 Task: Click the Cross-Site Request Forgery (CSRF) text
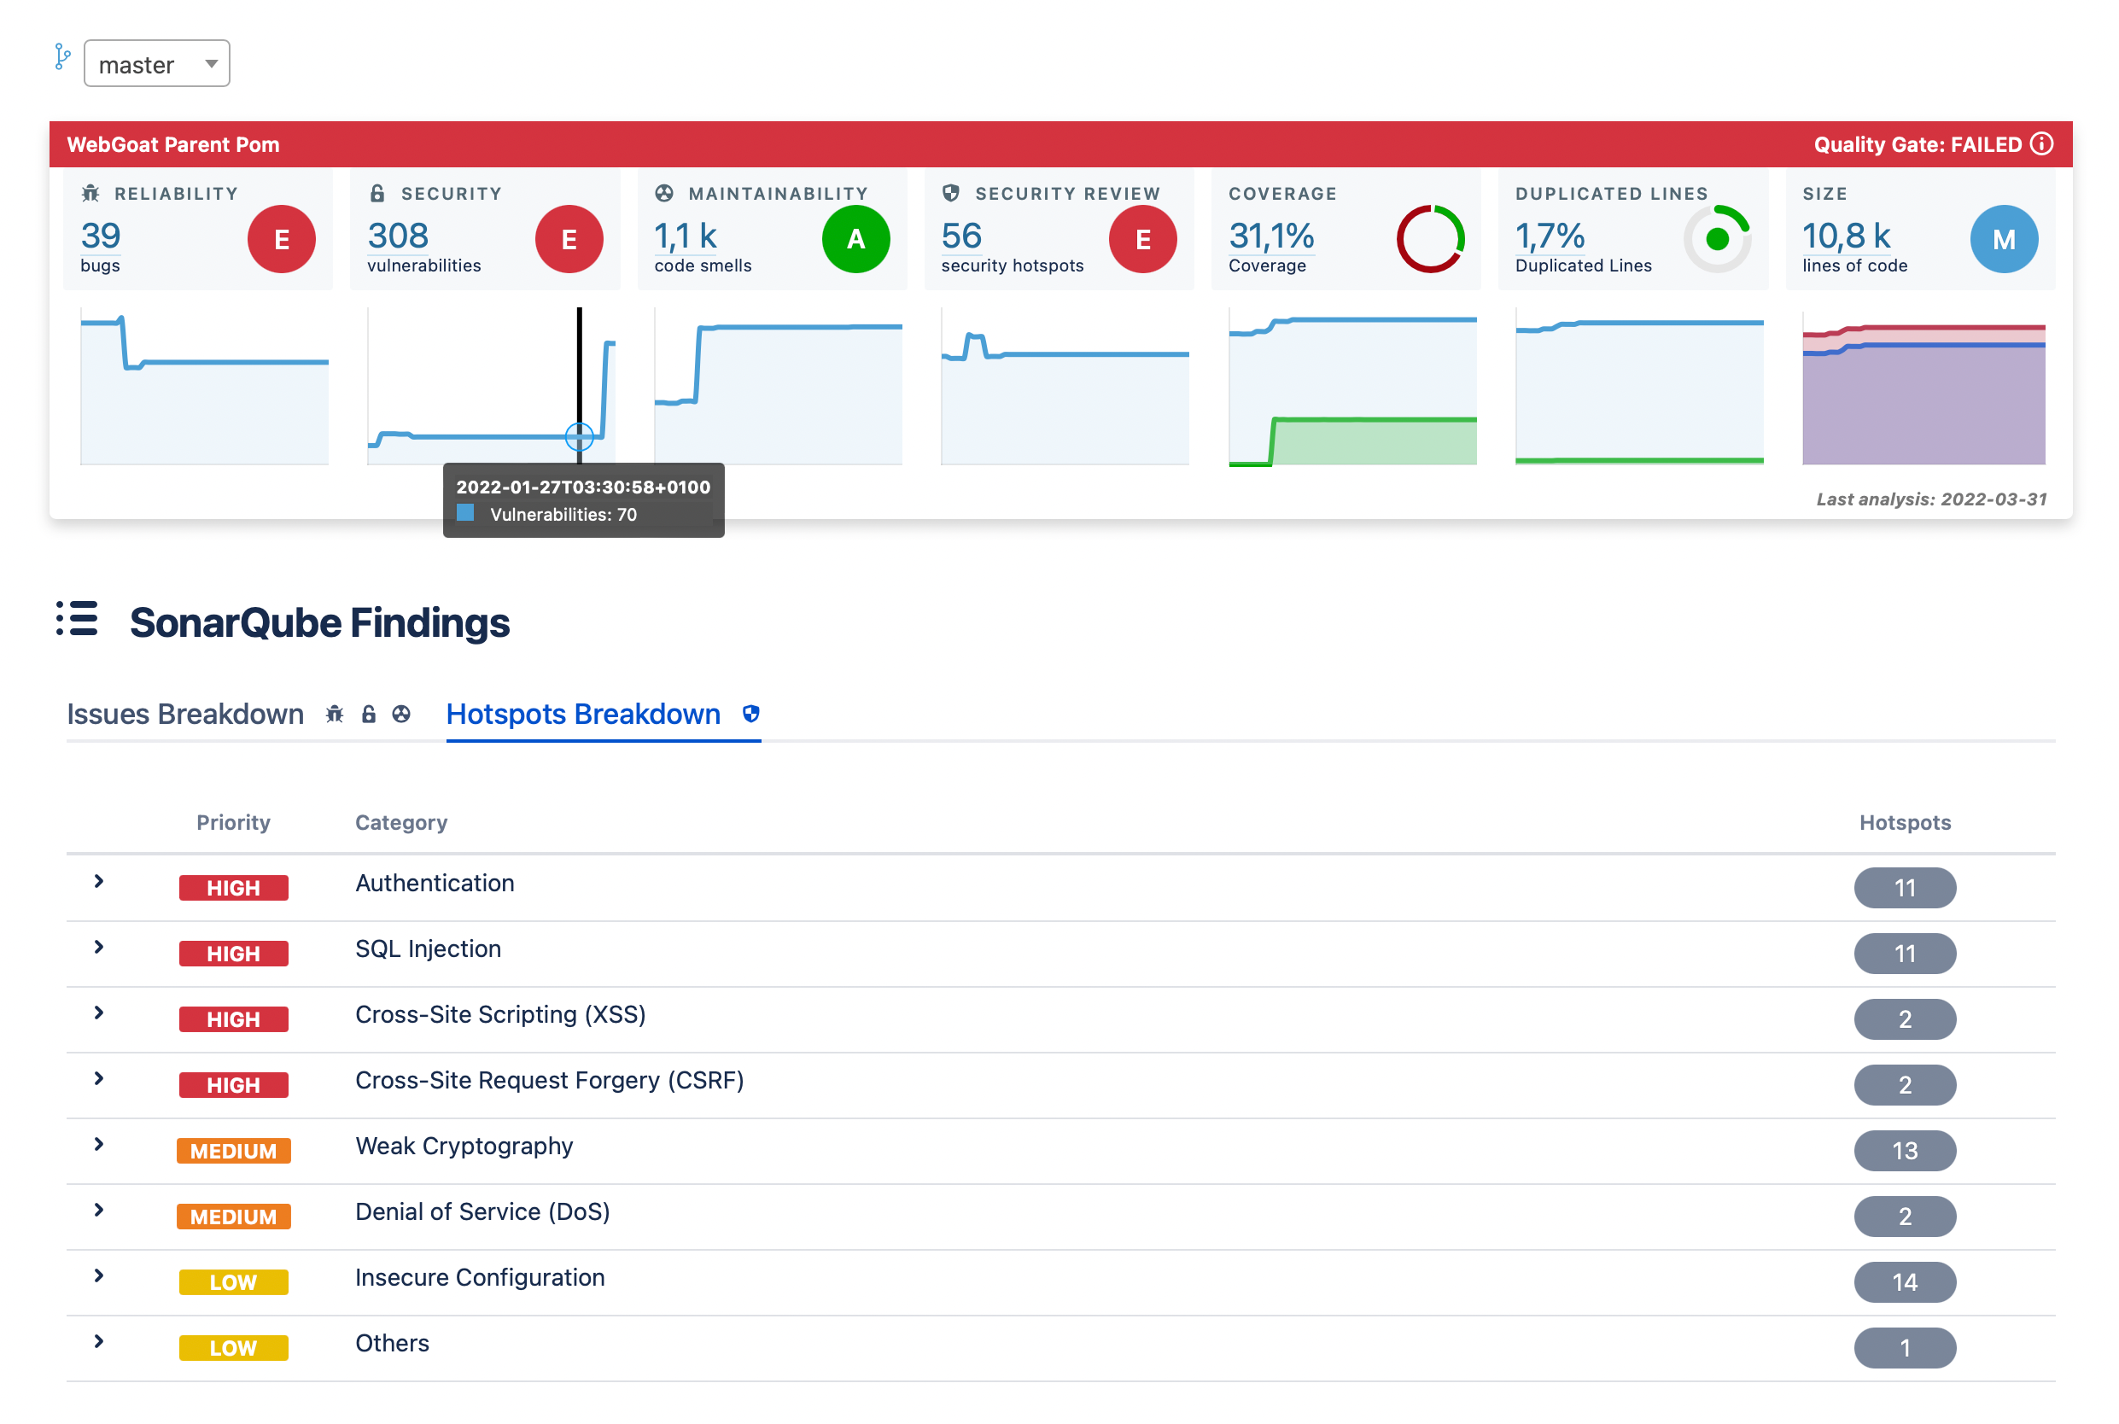pyautogui.click(x=550, y=1081)
